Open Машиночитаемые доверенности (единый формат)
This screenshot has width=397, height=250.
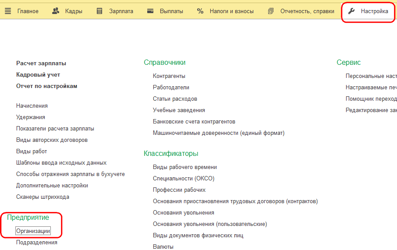click(x=219, y=133)
